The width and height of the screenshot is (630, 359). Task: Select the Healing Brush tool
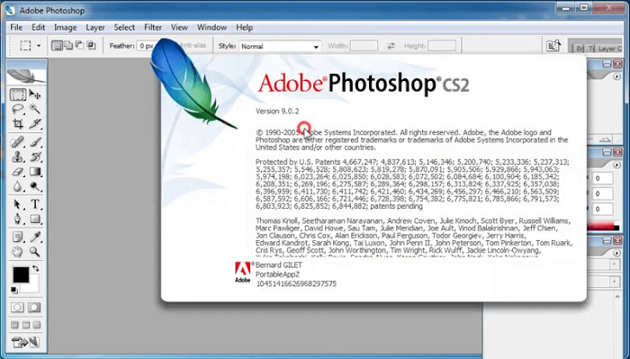point(18,142)
